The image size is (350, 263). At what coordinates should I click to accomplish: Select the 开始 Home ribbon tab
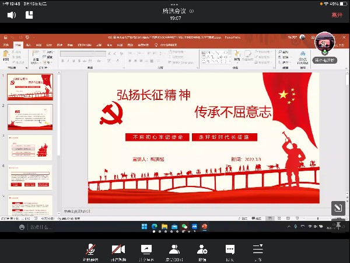[18, 45]
